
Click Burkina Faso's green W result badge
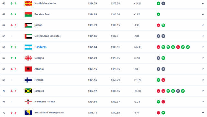(158, 14)
